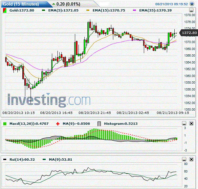Click the green RSI MA(9) legend marker

(44, 159)
